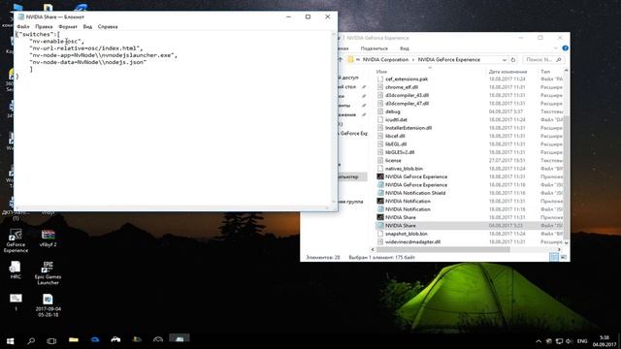Expand the Explorer ribbon with the chevron

click(x=556, y=48)
